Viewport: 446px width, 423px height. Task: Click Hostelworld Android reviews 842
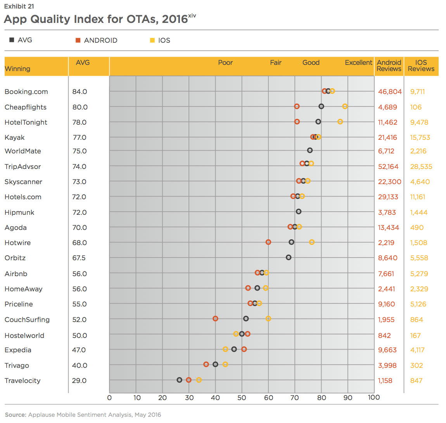coord(384,336)
